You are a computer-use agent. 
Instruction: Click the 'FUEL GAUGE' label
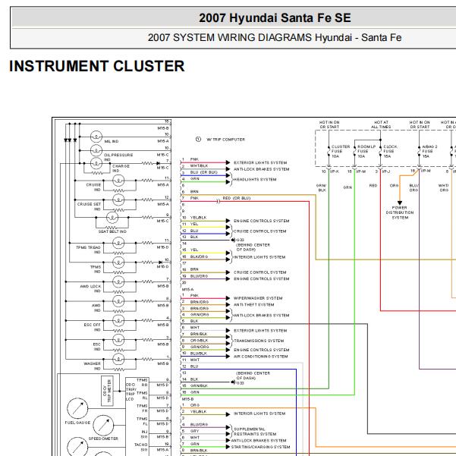point(77,423)
